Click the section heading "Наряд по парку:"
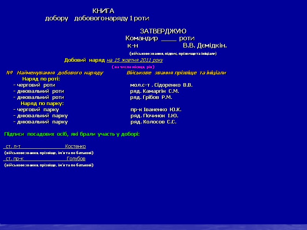 [x=42, y=103]
